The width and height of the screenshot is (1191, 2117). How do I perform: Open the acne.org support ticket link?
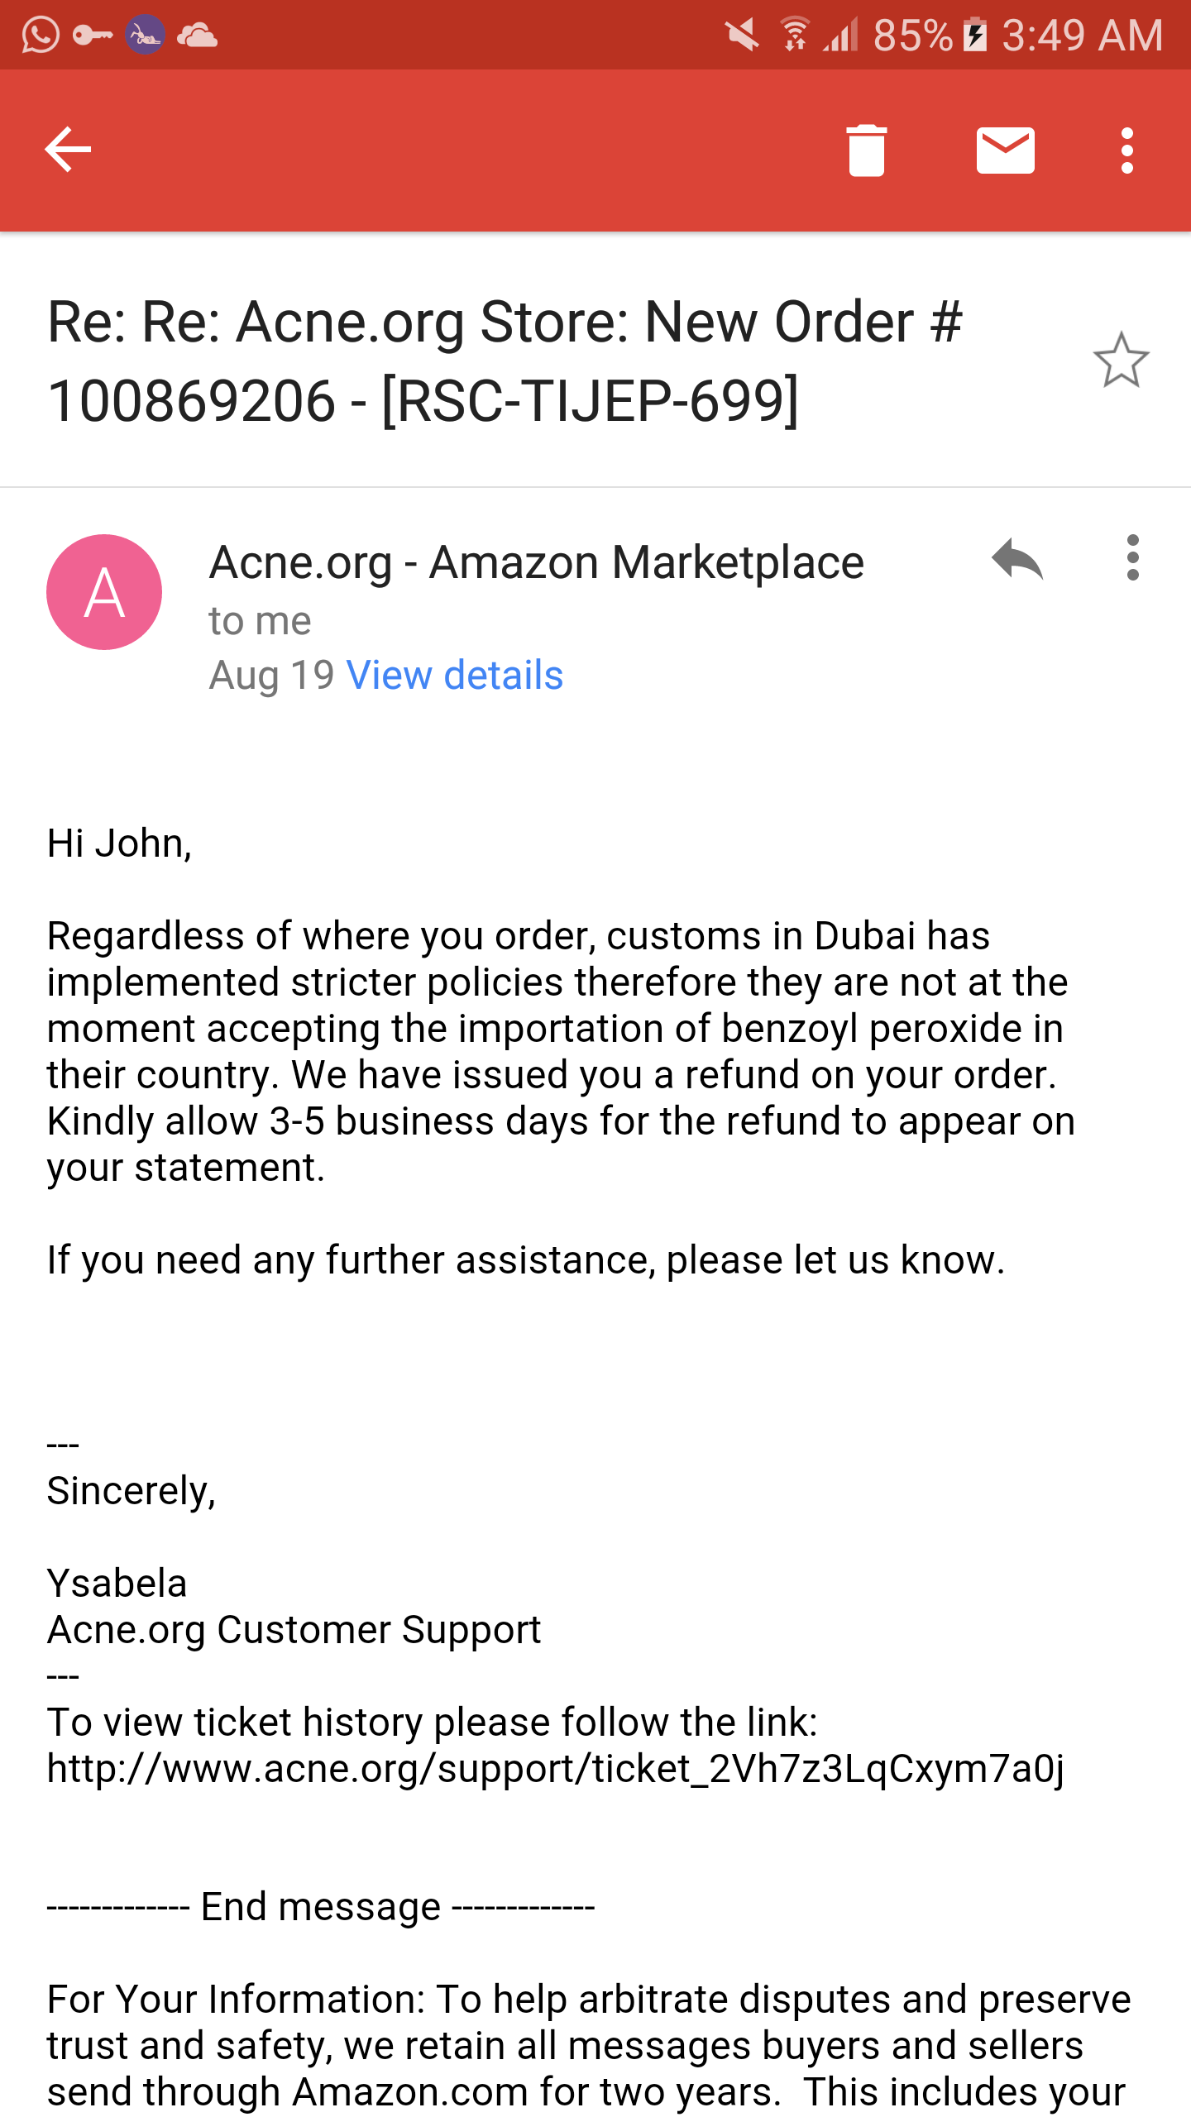(555, 1769)
